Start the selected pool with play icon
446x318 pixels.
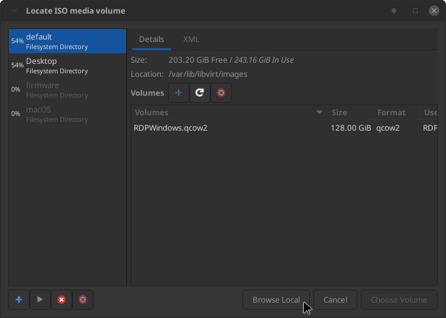click(x=40, y=300)
